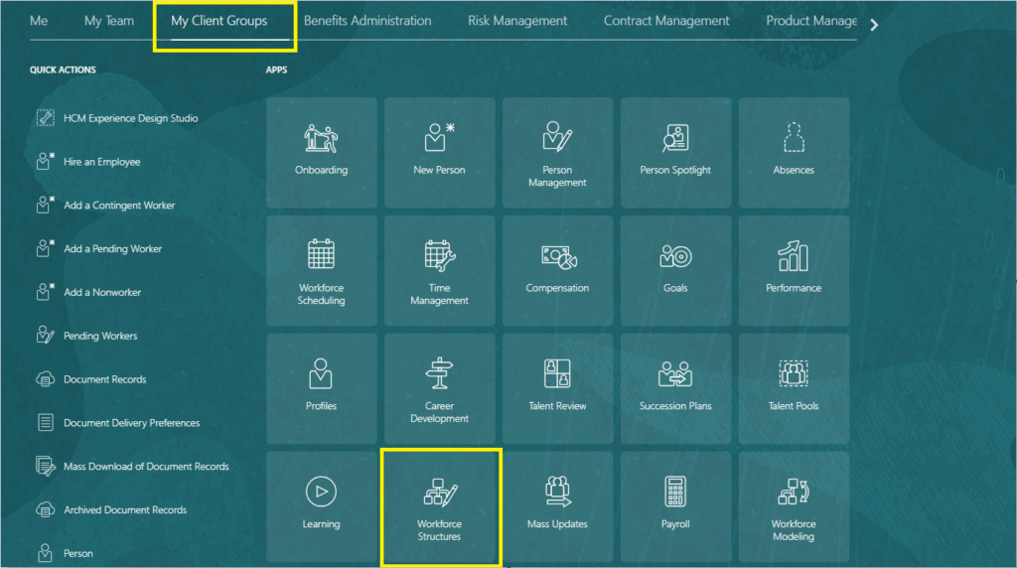Image resolution: width=1017 pixels, height=568 pixels.
Task: Click Document Records link text
Action: [x=105, y=379]
